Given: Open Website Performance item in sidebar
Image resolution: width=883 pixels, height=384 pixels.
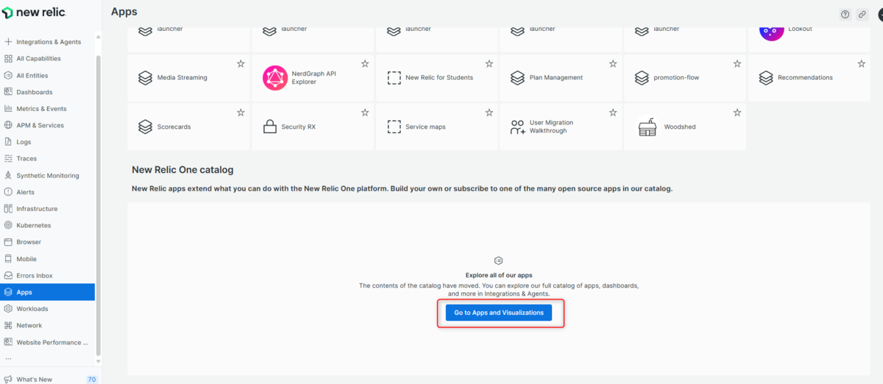Looking at the screenshot, I should pyautogui.click(x=48, y=342).
